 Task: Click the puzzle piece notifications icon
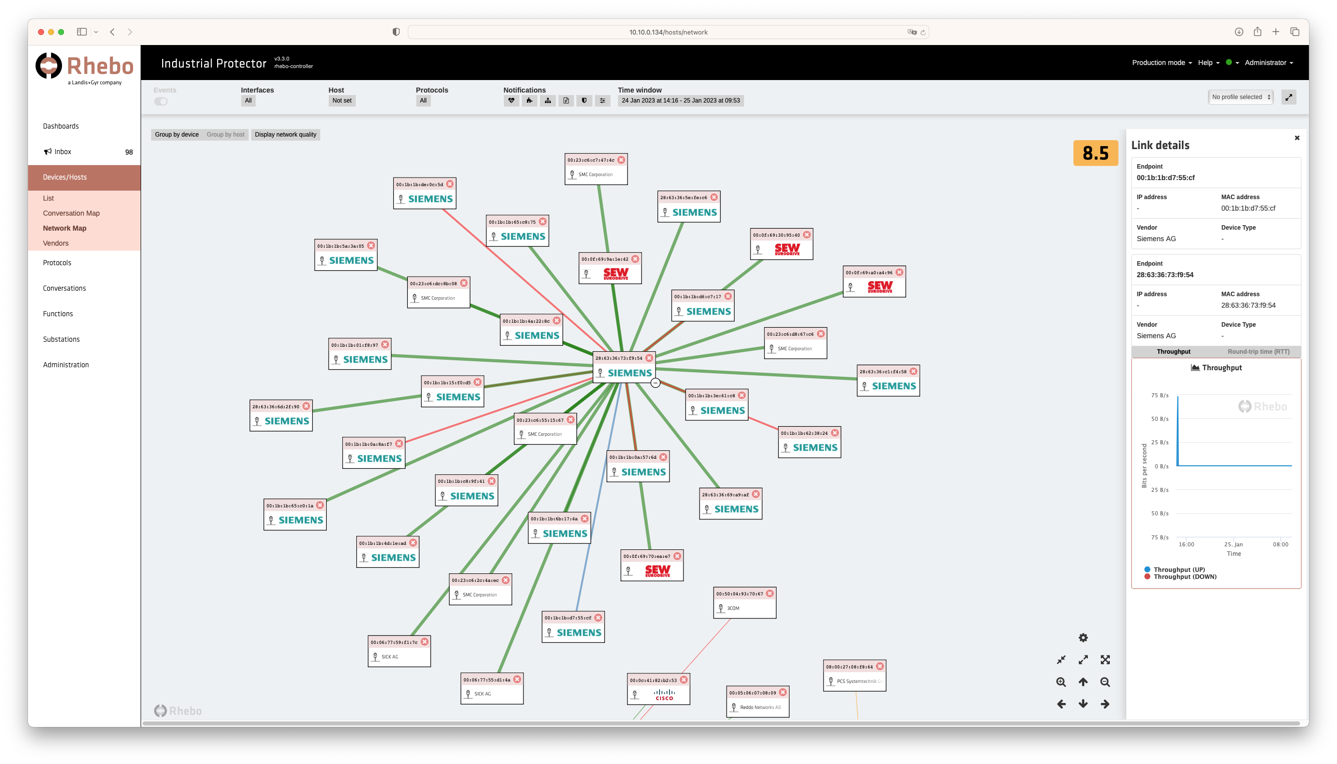click(x=529, y=101)
